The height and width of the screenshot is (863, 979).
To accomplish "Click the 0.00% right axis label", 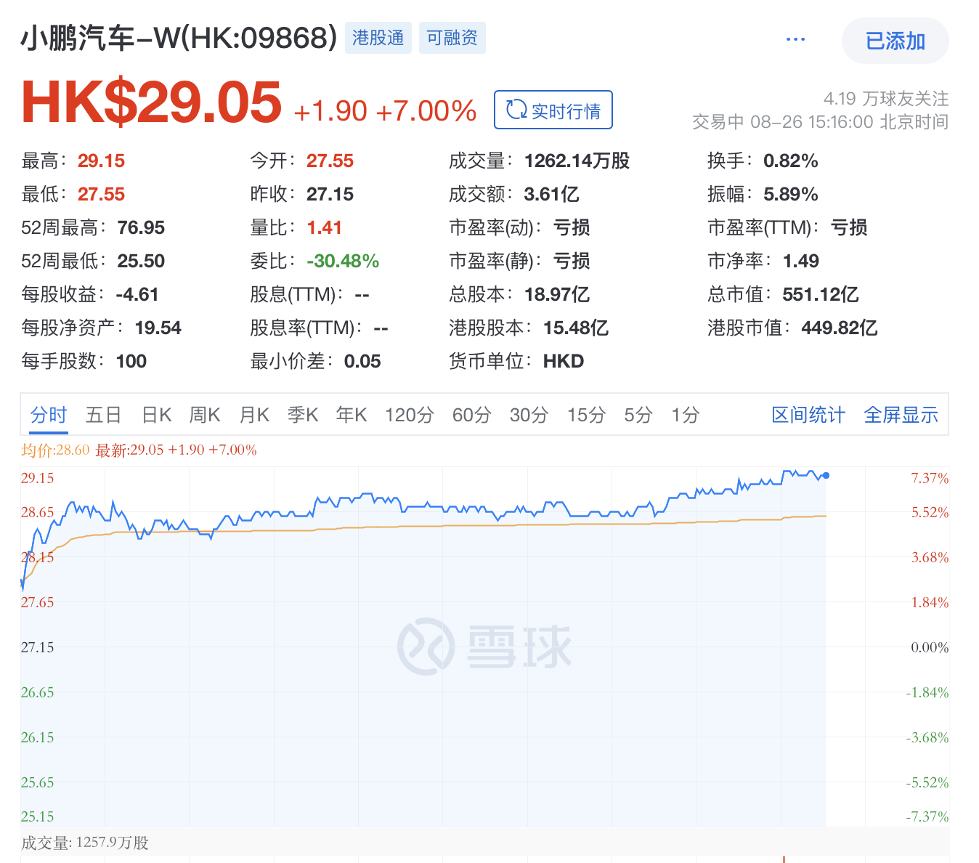I will (x=930, y=647).
